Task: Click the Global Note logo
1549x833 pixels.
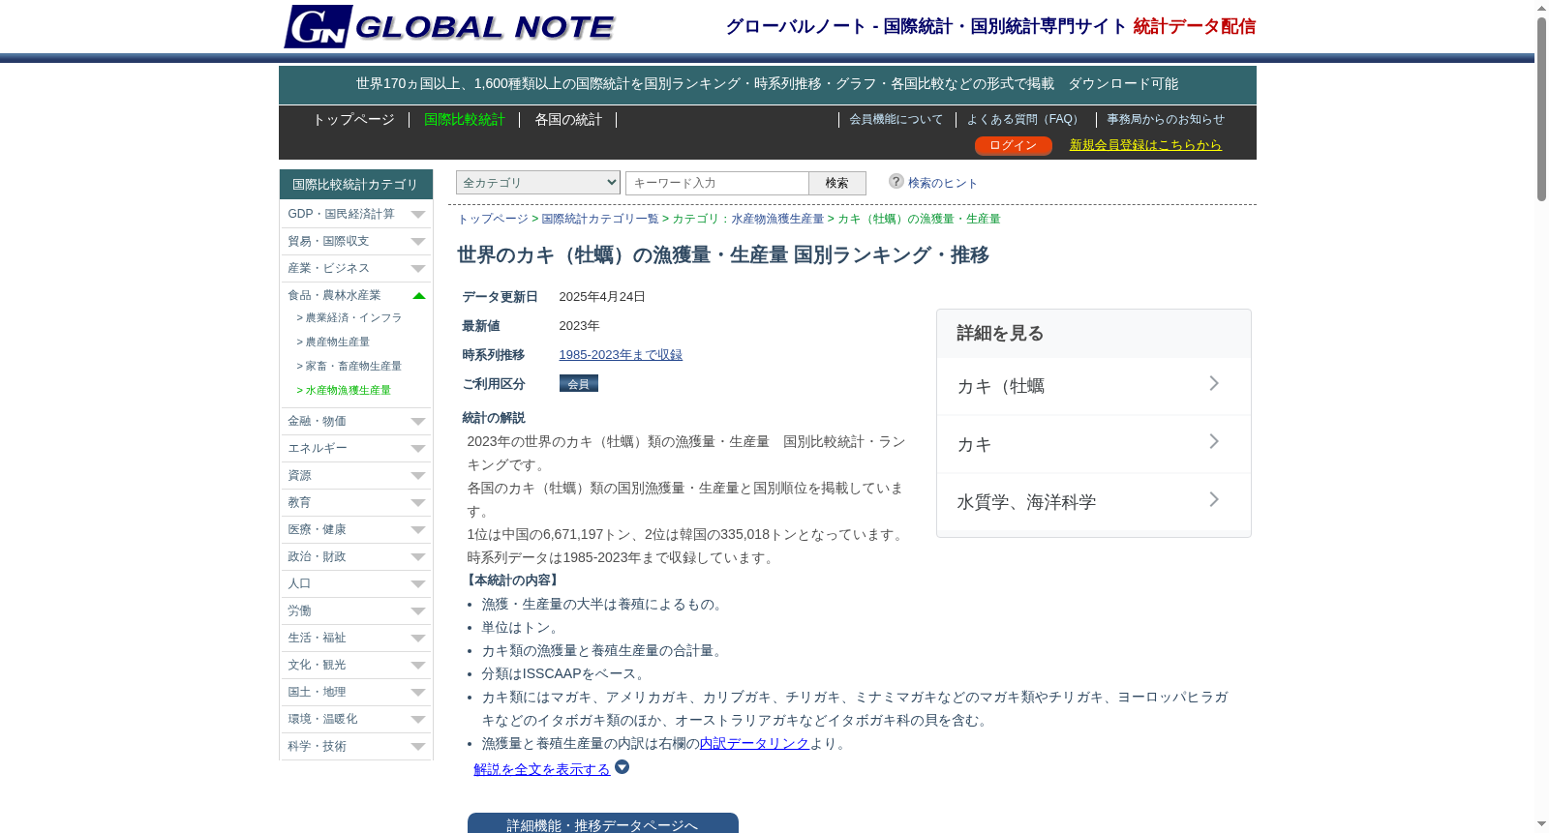Action: click(449, 26)
